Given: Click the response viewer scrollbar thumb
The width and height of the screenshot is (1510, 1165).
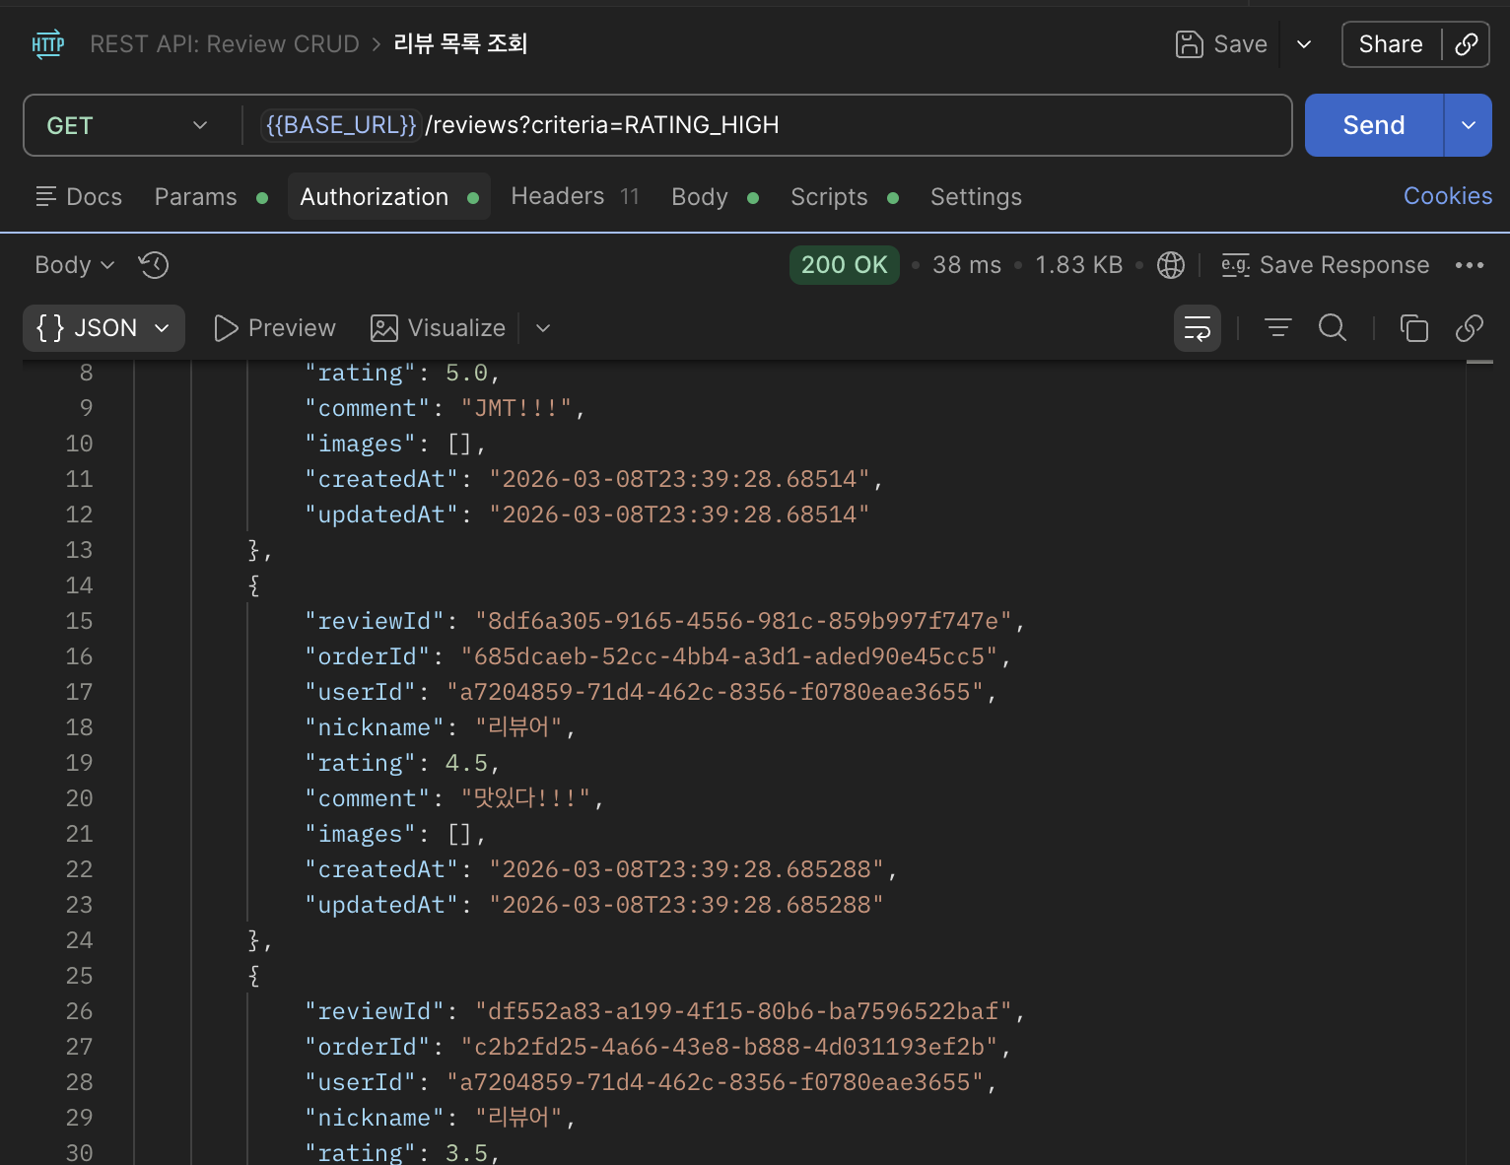Looking at the screenshot, I should click(x=1479, y=363).
